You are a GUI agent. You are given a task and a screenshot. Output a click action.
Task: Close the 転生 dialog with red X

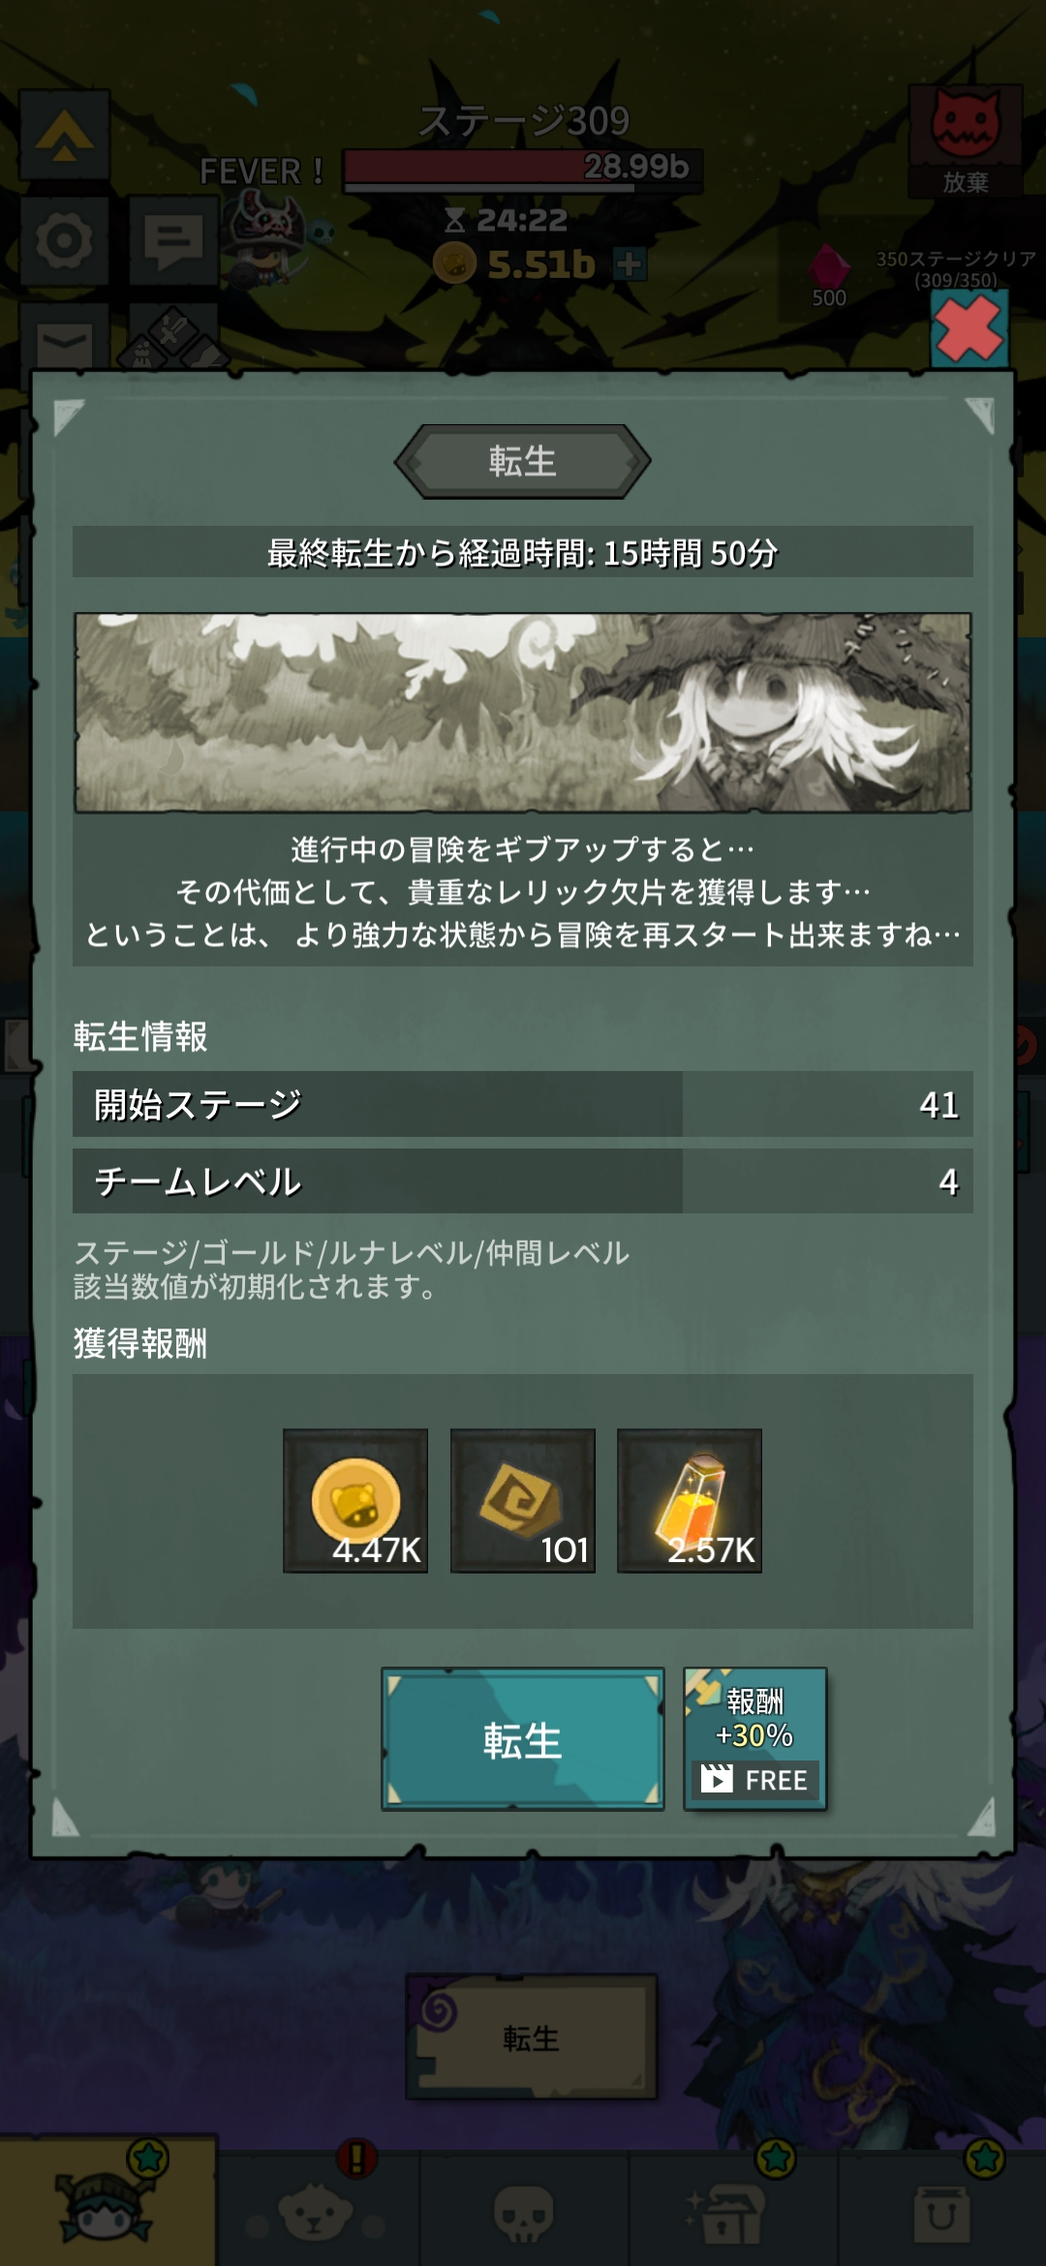pos(969,329)
